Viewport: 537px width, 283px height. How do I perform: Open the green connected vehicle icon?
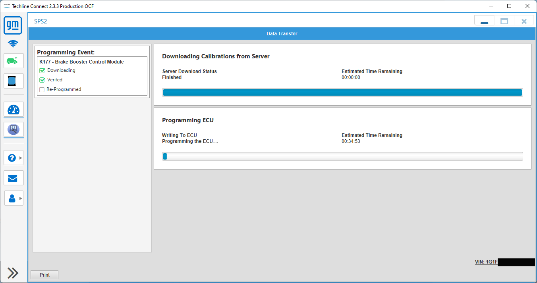coord(14,61)
